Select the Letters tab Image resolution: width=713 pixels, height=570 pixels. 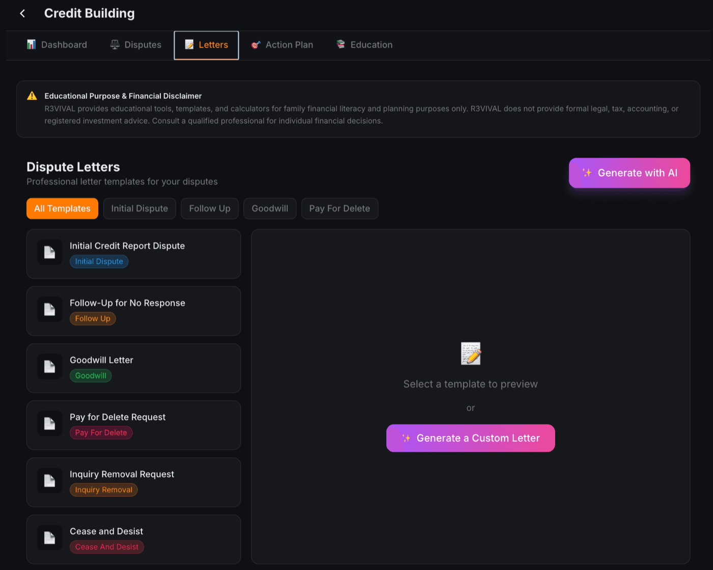click(206, 45)
